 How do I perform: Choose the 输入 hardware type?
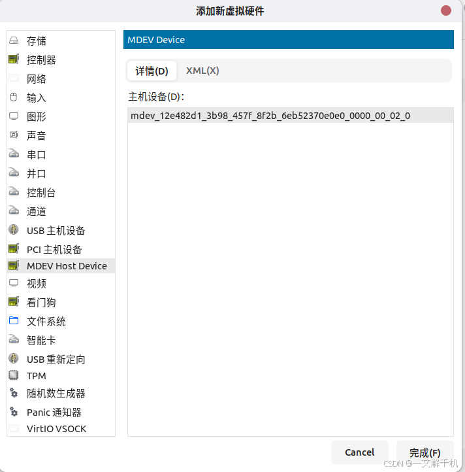[x=61, y=97]
